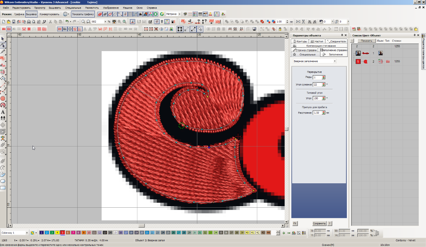The image size is (426, 247).
Task: Click the Save design icon
Action: pyautogui.click(x=14, y=22)
